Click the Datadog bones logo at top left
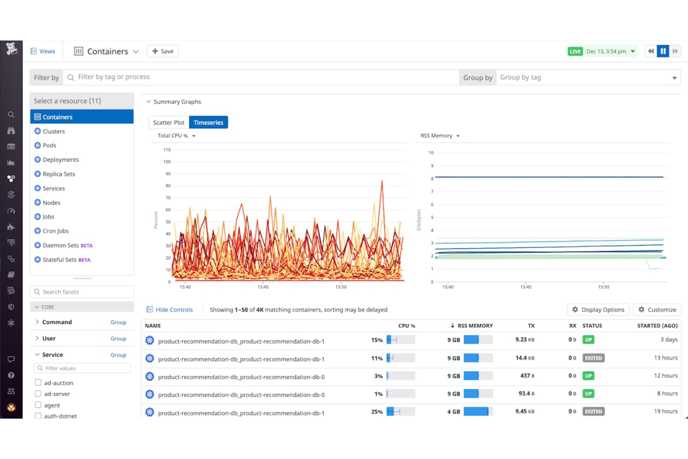688x459 pixels. (x=11, y=49)
